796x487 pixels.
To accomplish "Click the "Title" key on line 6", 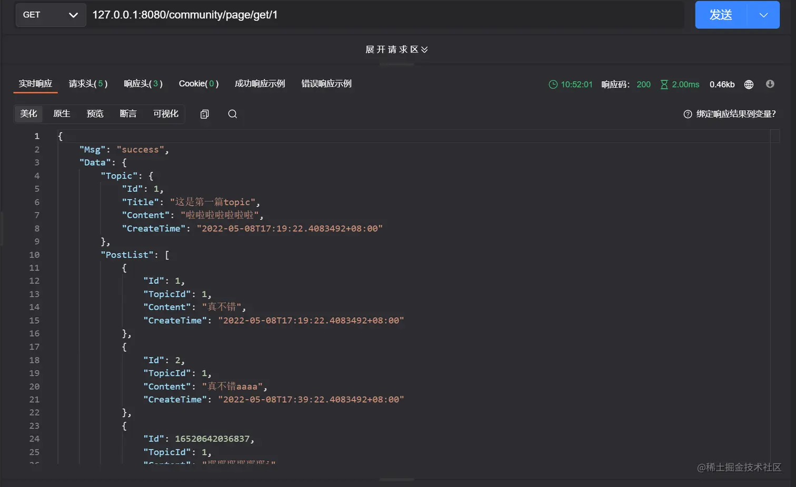I will pyautogui.click(x=140, y=202).
